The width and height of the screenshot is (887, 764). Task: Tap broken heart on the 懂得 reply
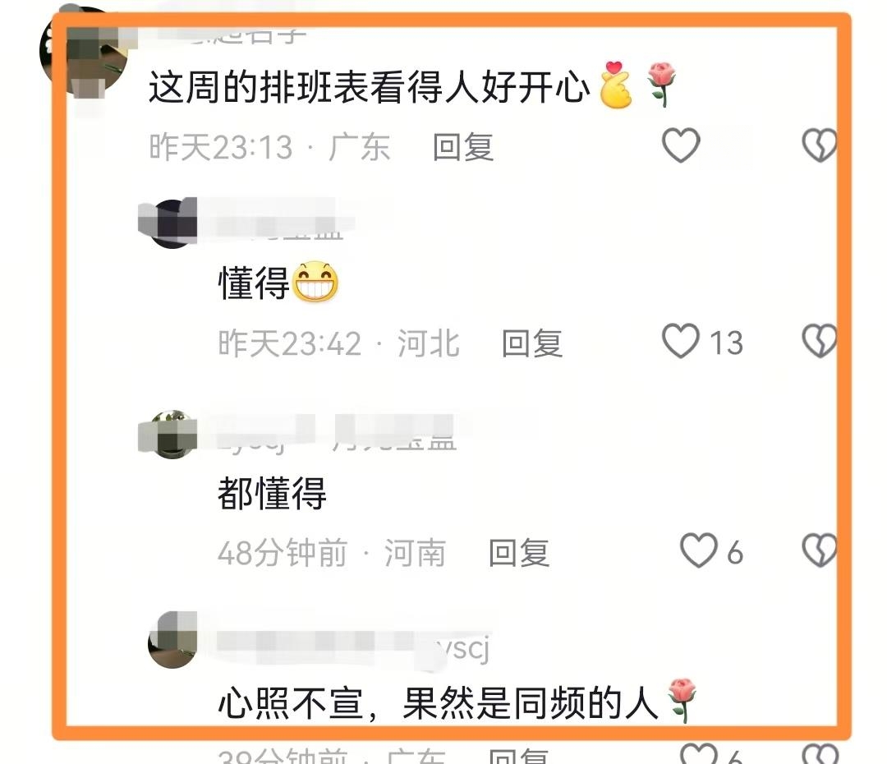[819, 341]
